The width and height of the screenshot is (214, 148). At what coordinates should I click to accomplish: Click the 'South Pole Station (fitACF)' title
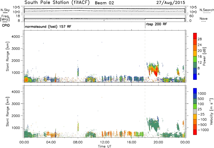pos(57,3)
